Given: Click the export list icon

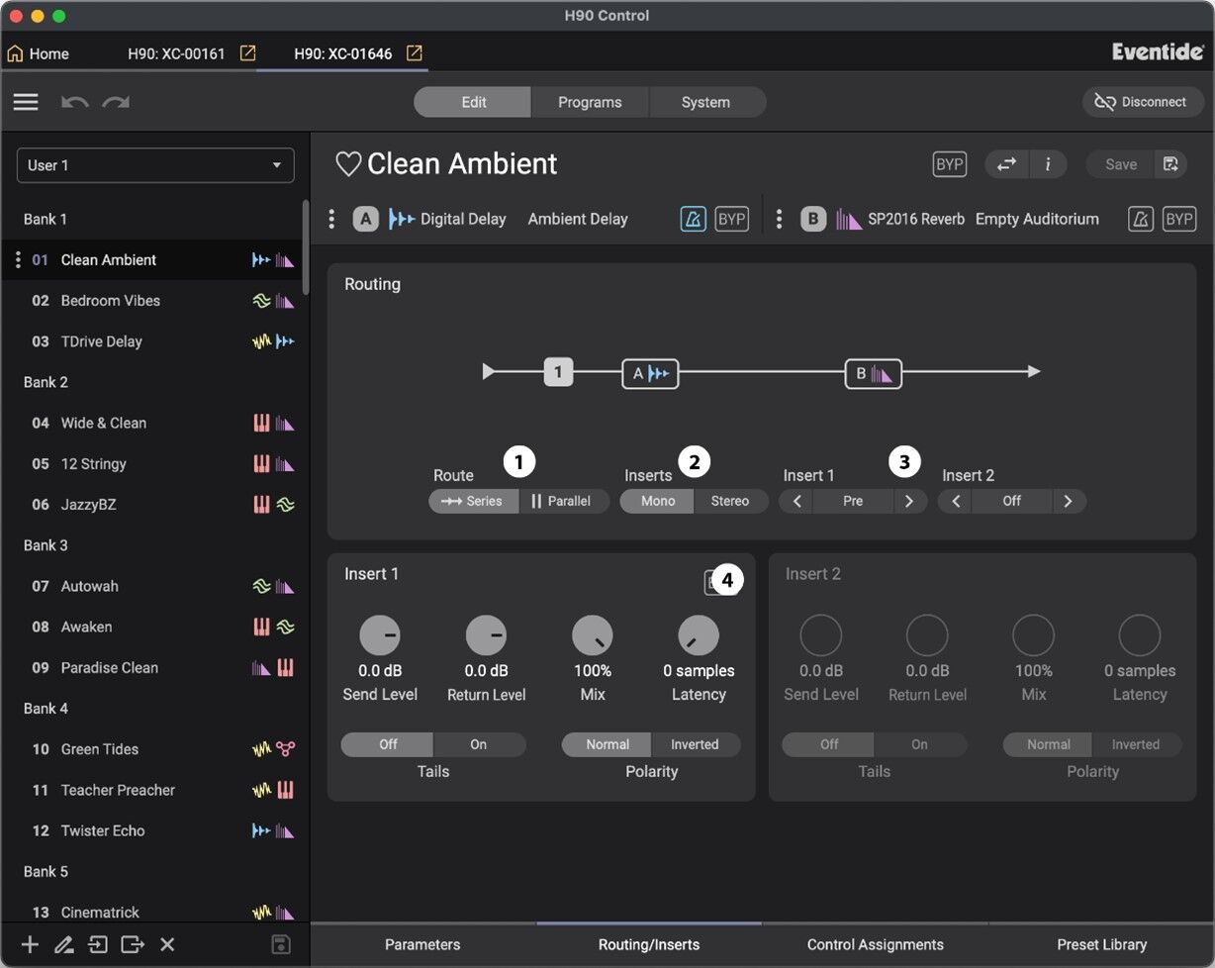Looking at the screenshot, I should (133, 944).
